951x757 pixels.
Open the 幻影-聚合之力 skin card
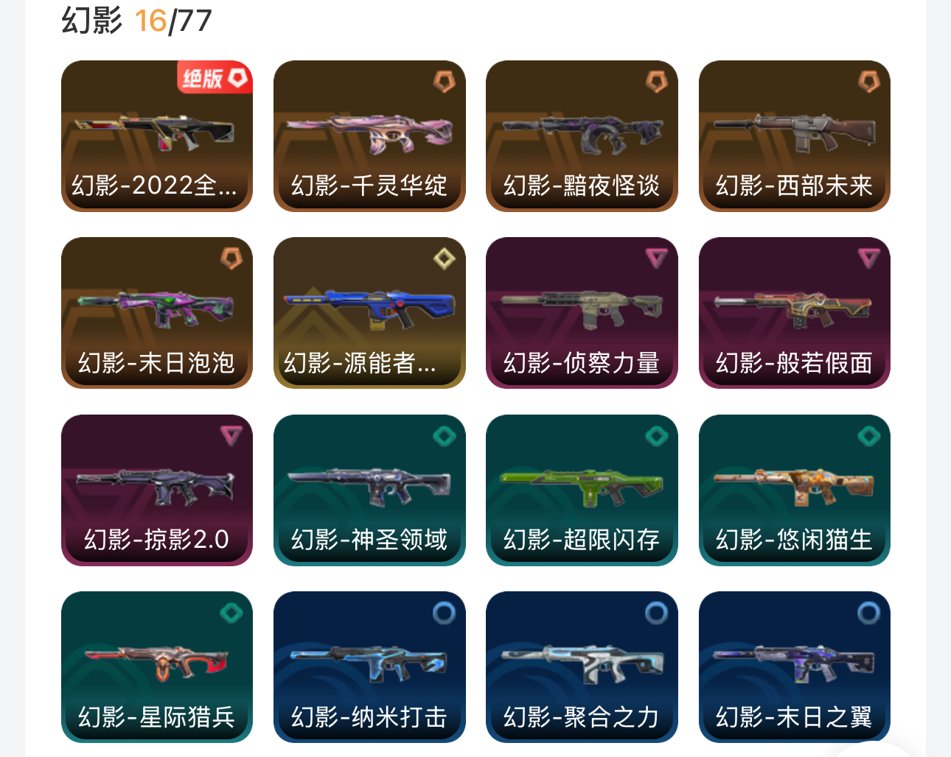click(x=582, y=667)
